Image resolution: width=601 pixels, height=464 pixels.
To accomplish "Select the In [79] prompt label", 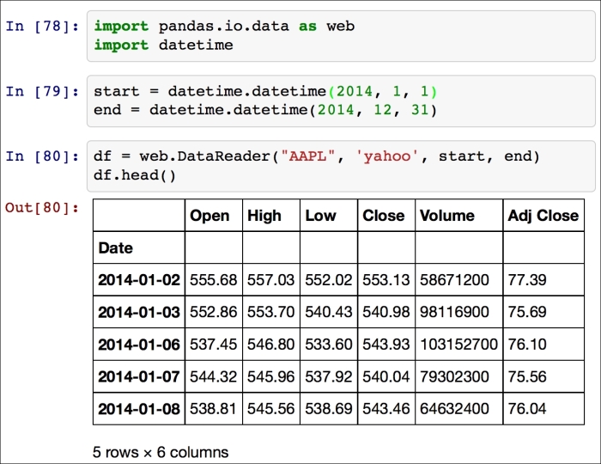I will point(42,91).
